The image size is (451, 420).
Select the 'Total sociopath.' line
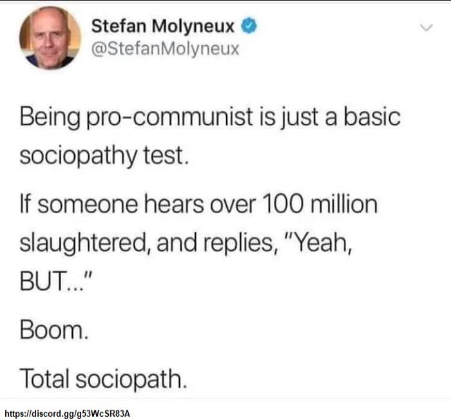click(x=103, y=379)
